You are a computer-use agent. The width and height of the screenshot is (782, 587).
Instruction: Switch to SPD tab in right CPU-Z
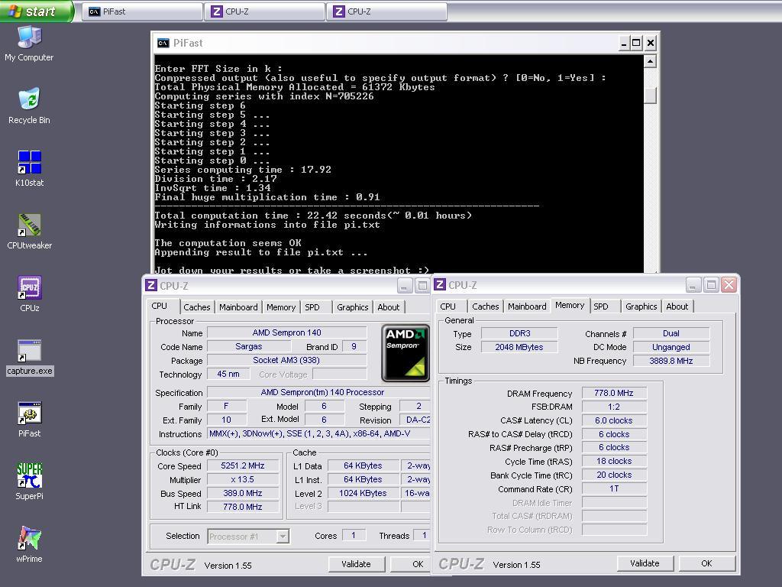pos(601,306)
